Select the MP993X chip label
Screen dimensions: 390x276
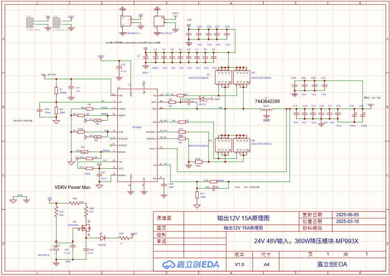point(137,127)
